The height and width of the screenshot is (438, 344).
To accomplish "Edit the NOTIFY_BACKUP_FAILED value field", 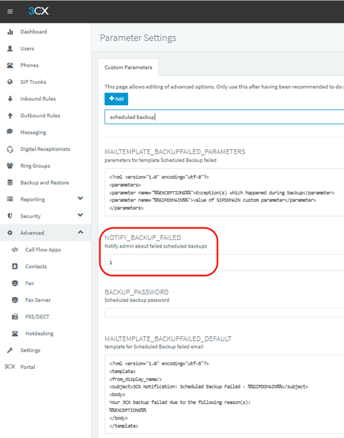I will [224, 263].
